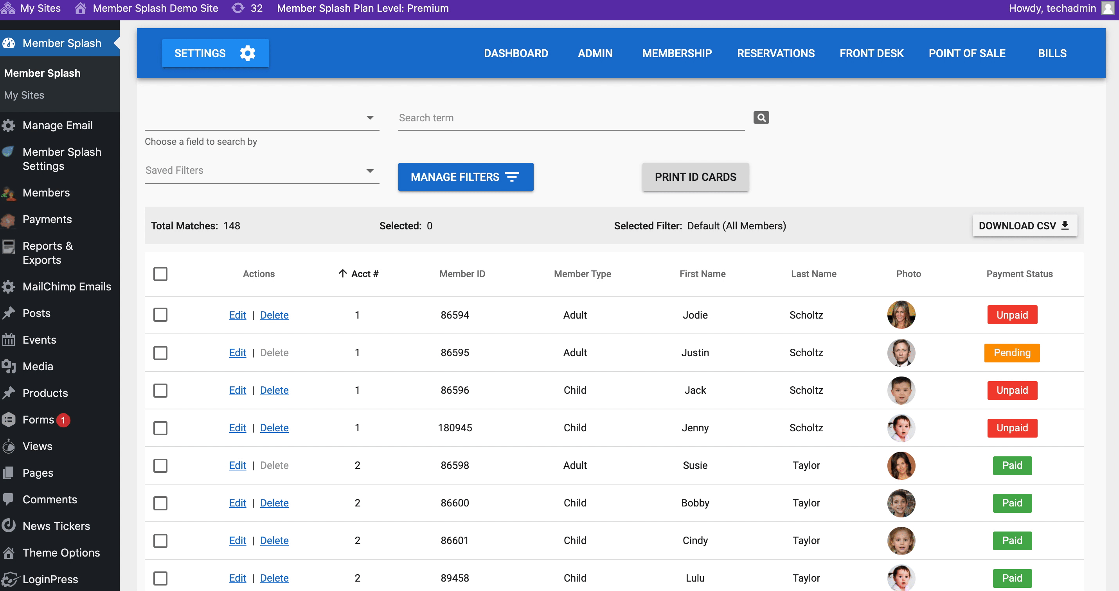Click the magnifier search icon button
Image resolution: width=1119 pixels, height=591 pixels.
point(761,117)
